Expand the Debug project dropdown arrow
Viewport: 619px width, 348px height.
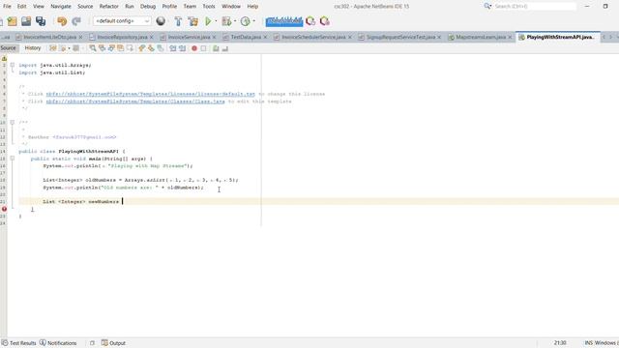(235, 21)
